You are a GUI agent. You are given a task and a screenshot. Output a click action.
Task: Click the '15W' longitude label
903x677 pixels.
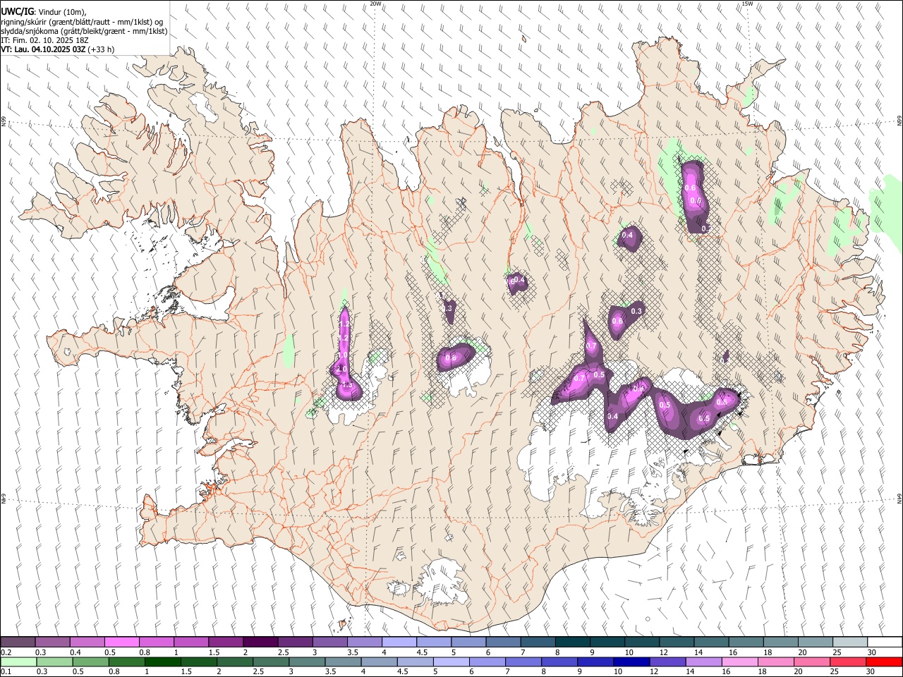pyautogui.click(x=747, y=4)
